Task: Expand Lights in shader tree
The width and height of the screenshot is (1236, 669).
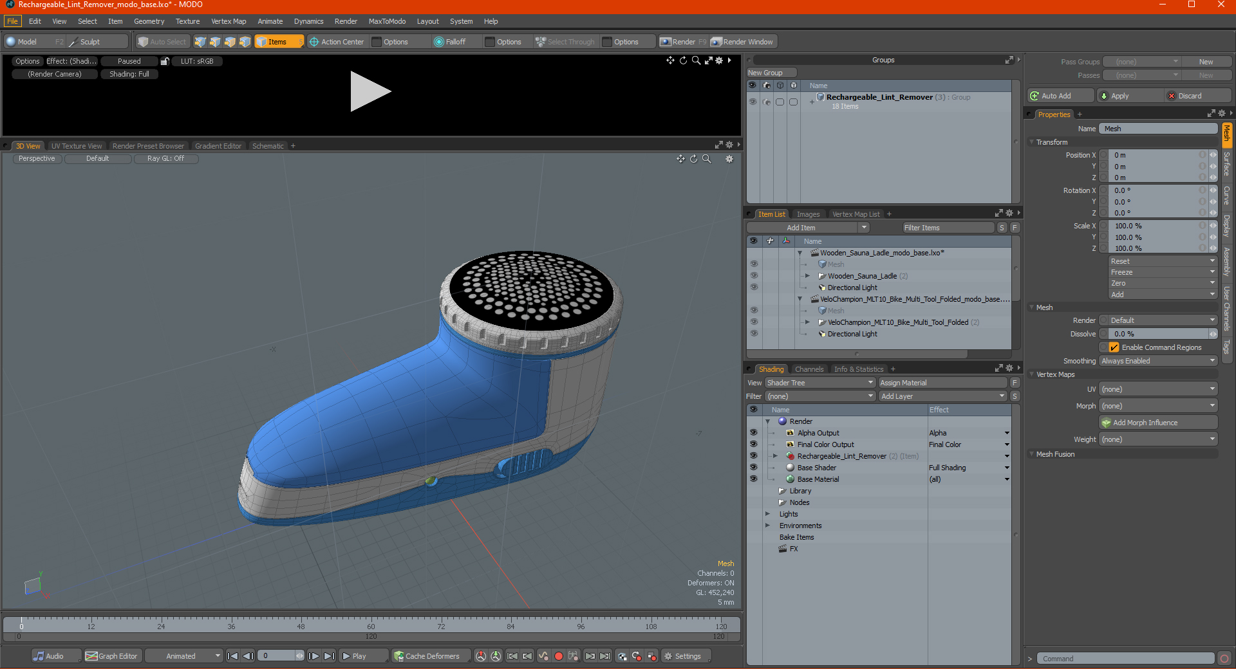Action: pos(767,514)
